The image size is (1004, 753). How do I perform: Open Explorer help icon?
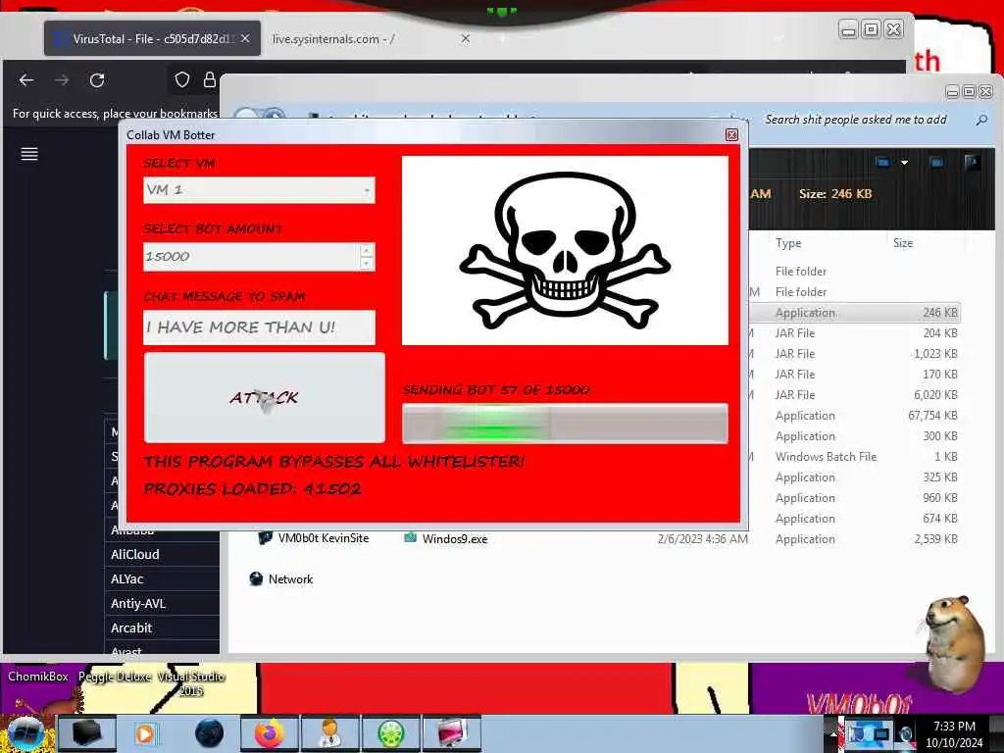pyautogui.click(x=972, y=163)
